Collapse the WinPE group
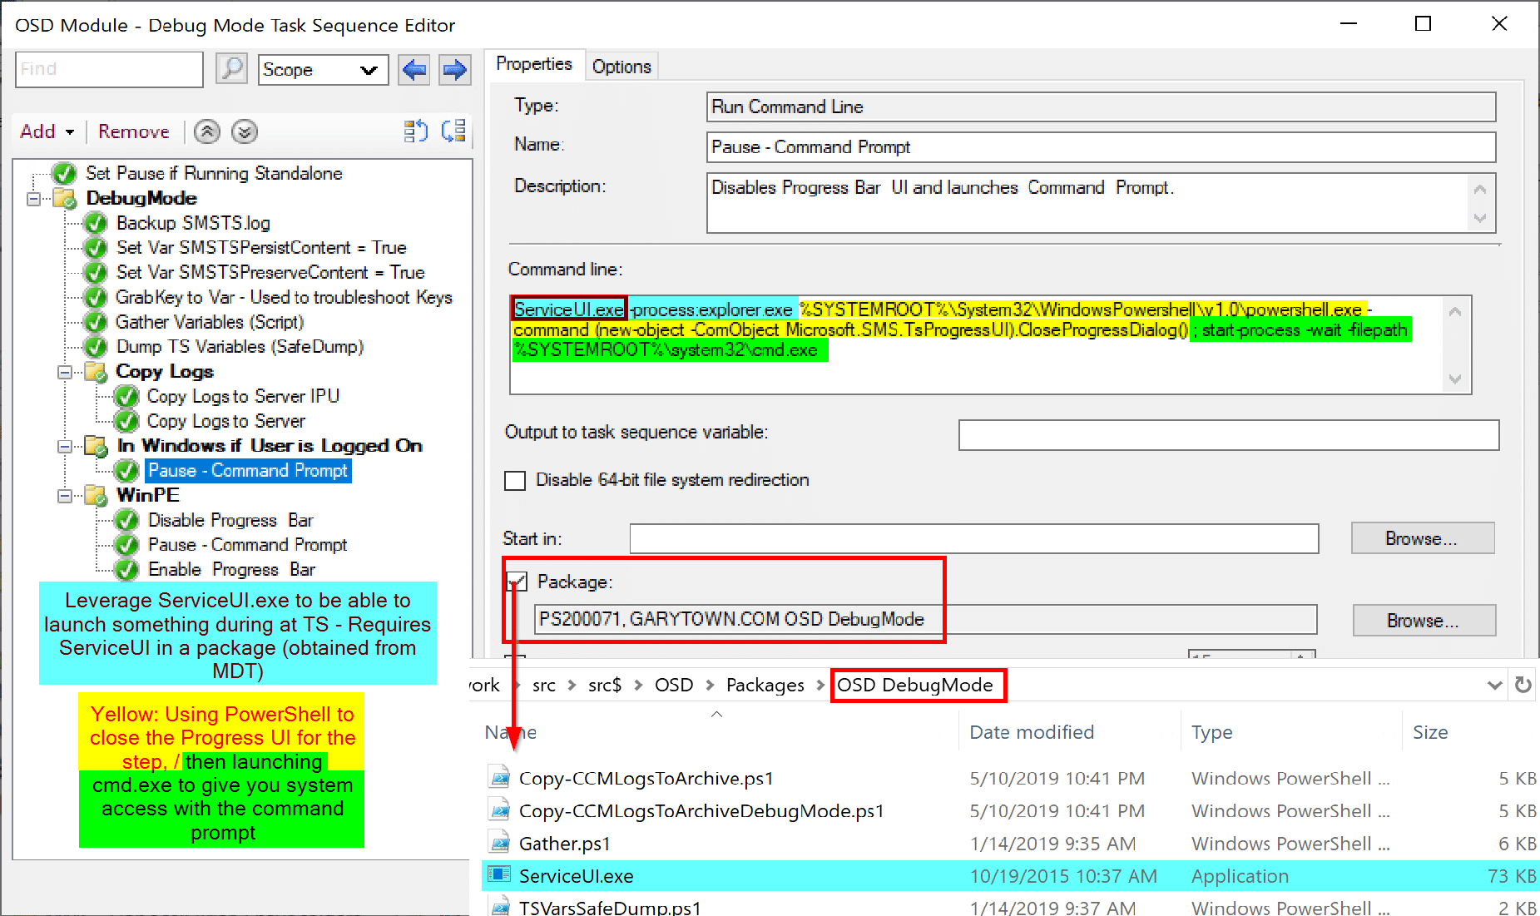Image resolution: width=1540 pixels, height=916 pixels. coord(65,496)
